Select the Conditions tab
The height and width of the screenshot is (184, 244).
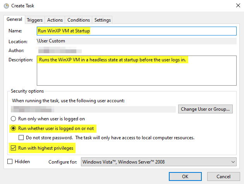79,20
